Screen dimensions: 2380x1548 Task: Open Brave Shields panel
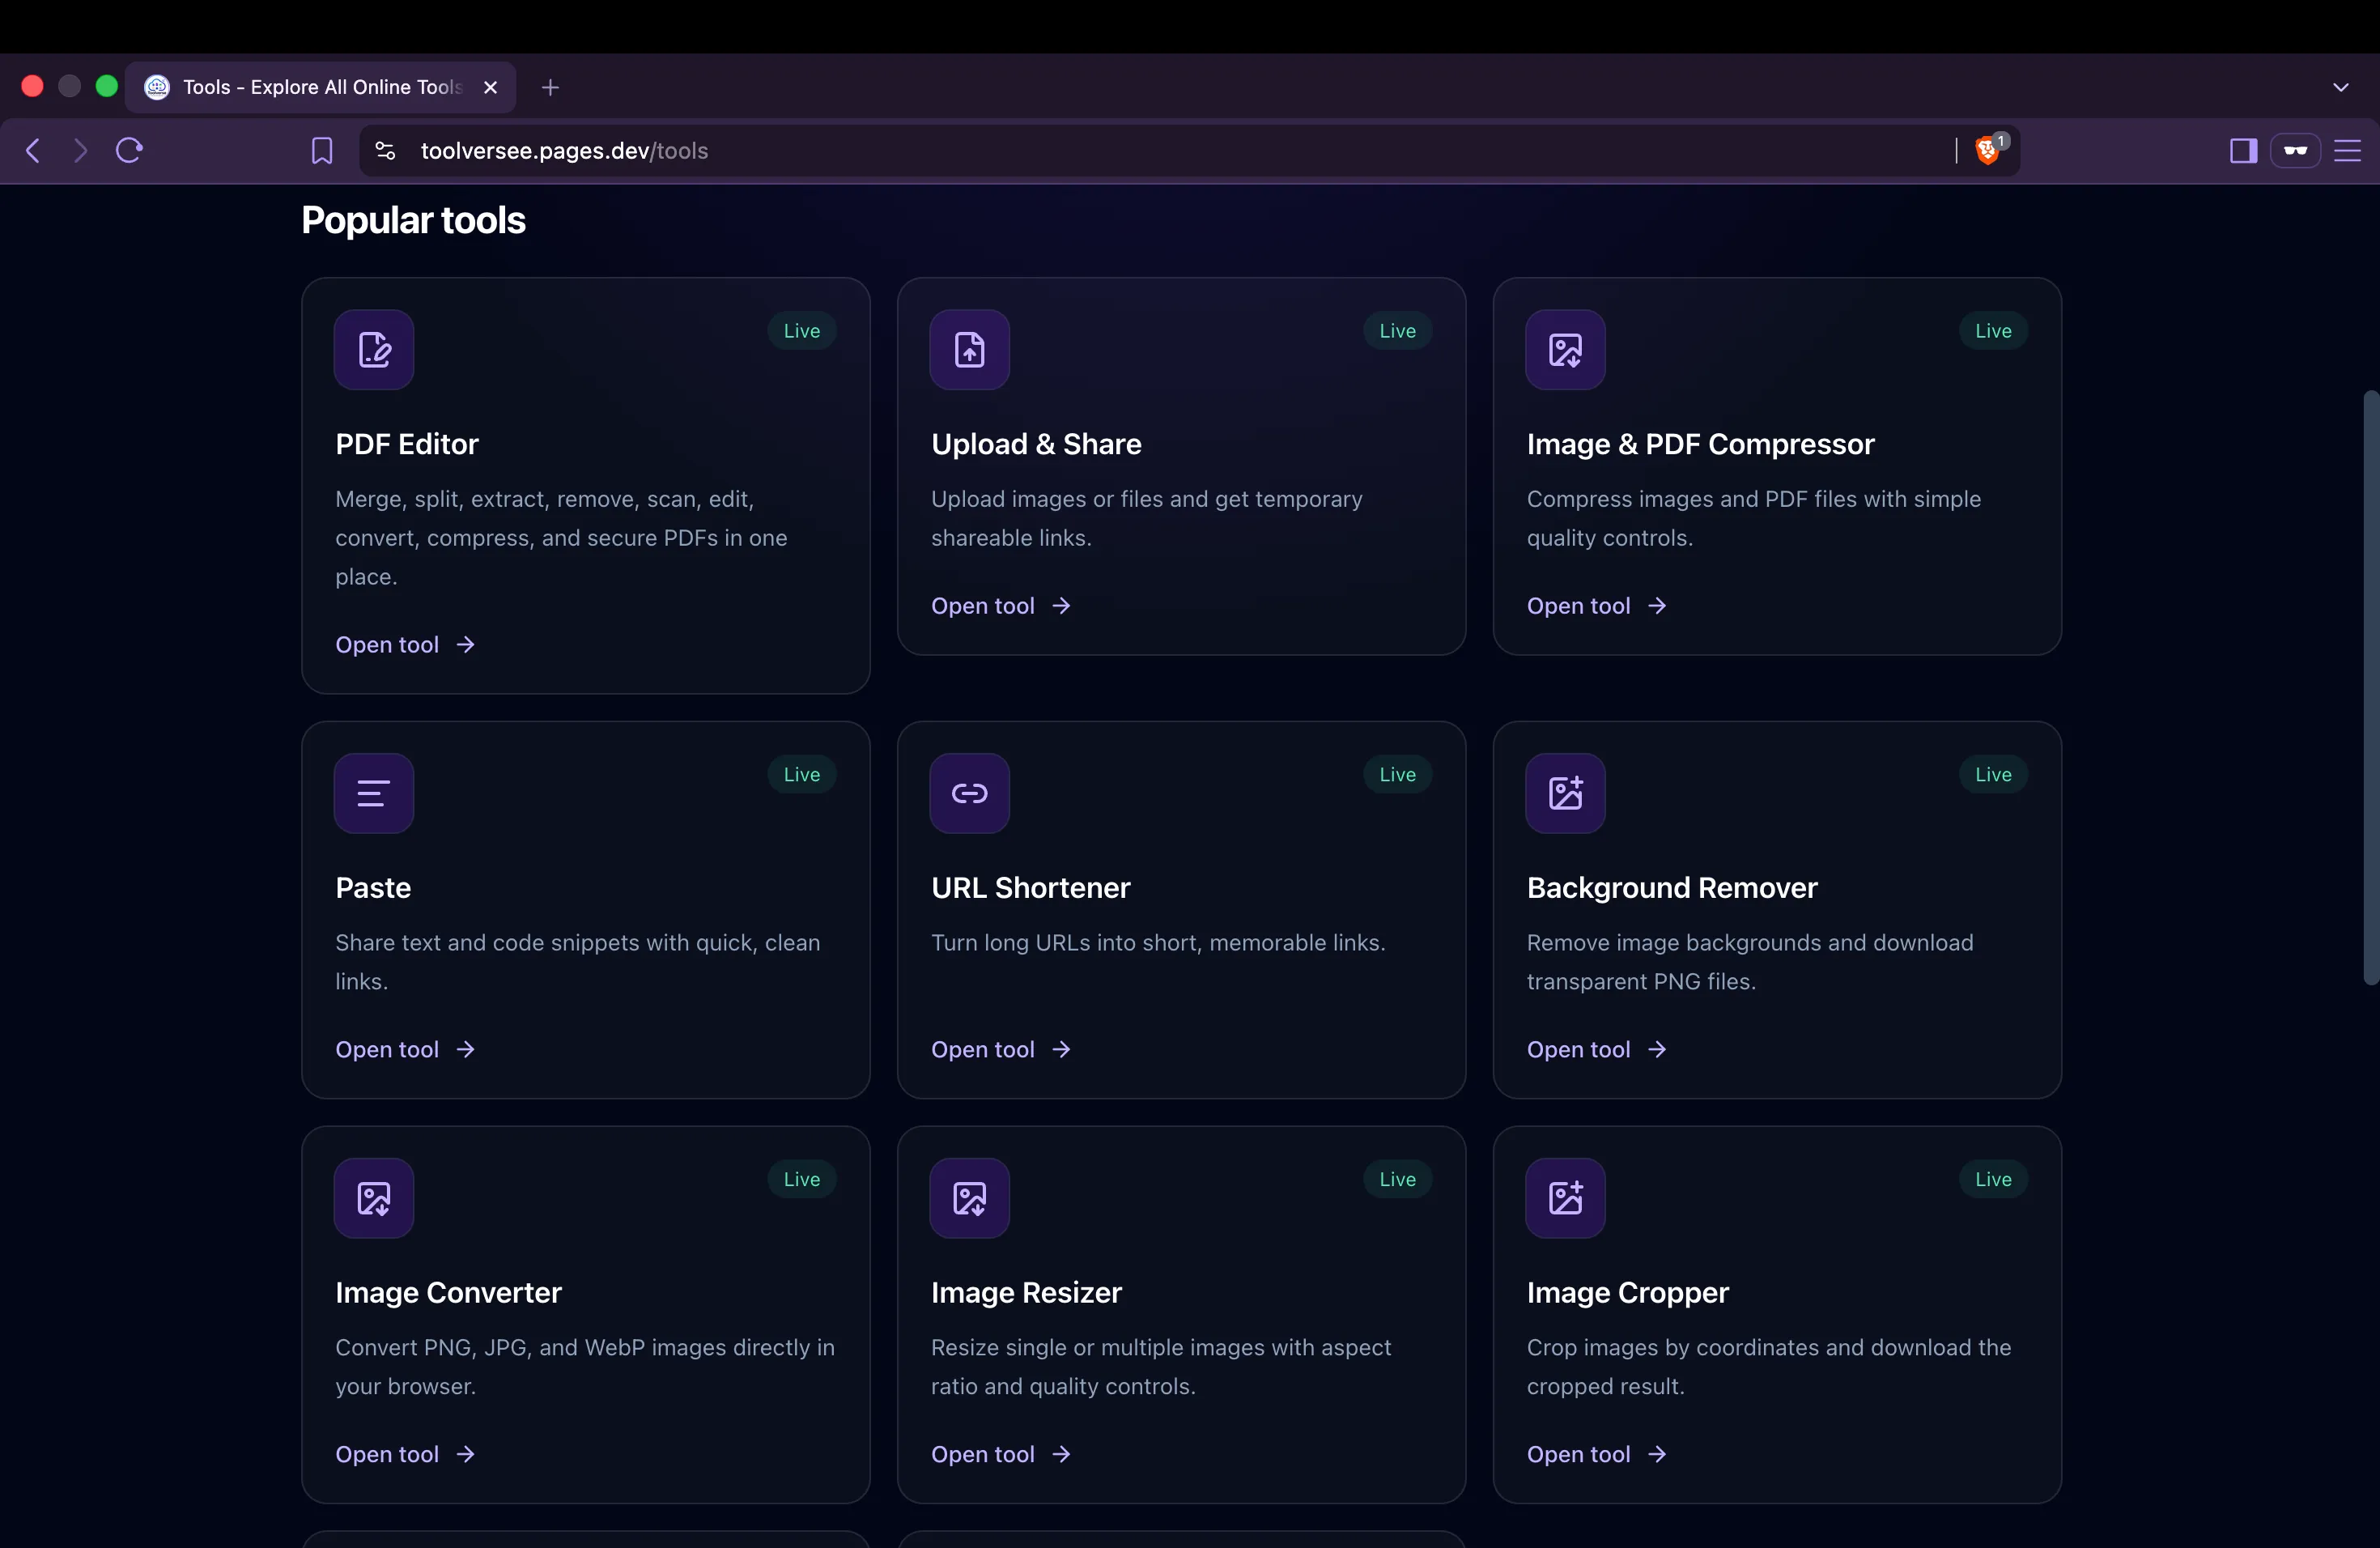[1988, 150]
